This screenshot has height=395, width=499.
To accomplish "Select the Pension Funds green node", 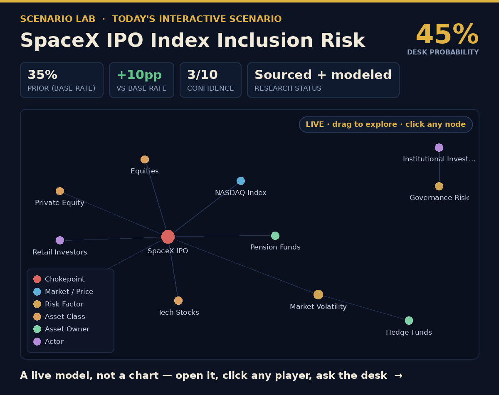I will click(x=275, y=236).
